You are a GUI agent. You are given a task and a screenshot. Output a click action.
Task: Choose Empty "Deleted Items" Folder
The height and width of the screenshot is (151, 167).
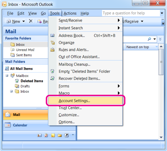click(x=85, y=71)
